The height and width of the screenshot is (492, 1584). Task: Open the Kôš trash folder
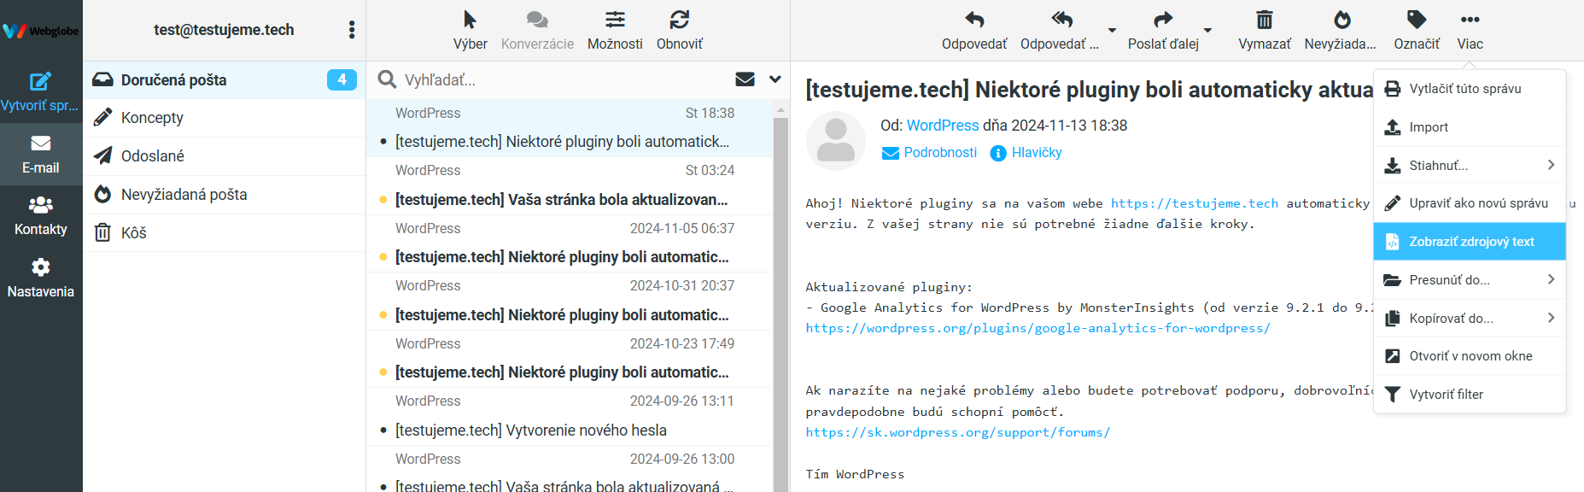(x=225, y=232)
